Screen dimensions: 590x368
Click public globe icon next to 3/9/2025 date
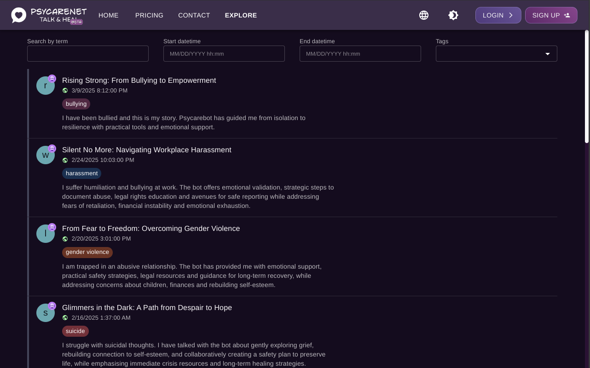click(x=65, y=91)
